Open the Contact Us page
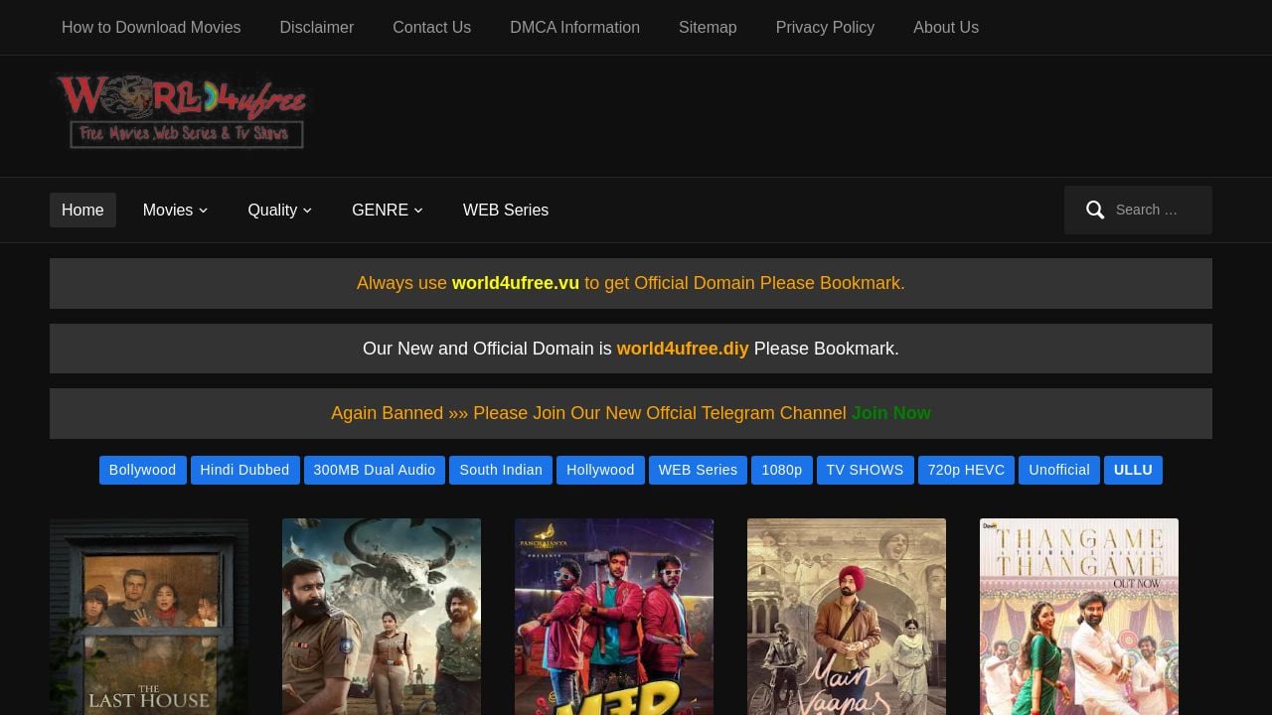 (x=431, y=27)
